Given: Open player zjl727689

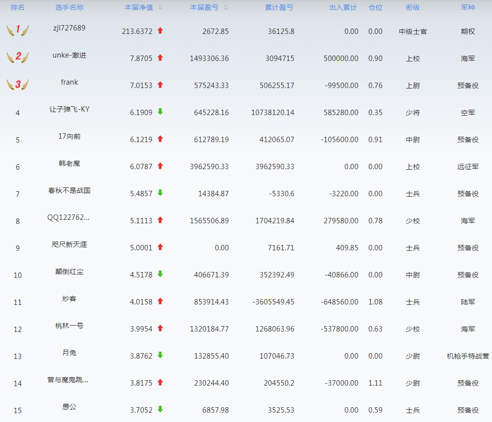Looking at the screenshot, I should (69, 28).
